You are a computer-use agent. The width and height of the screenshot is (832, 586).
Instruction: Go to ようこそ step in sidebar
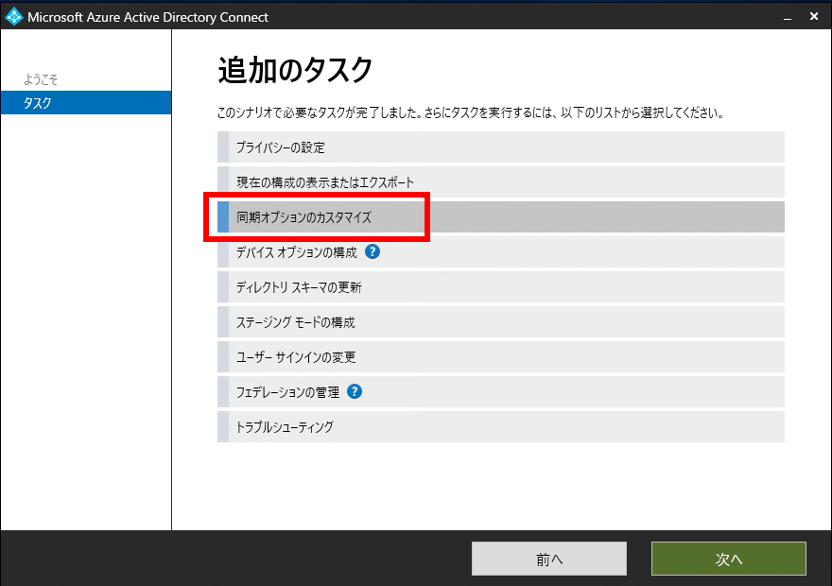click(41, 79)
